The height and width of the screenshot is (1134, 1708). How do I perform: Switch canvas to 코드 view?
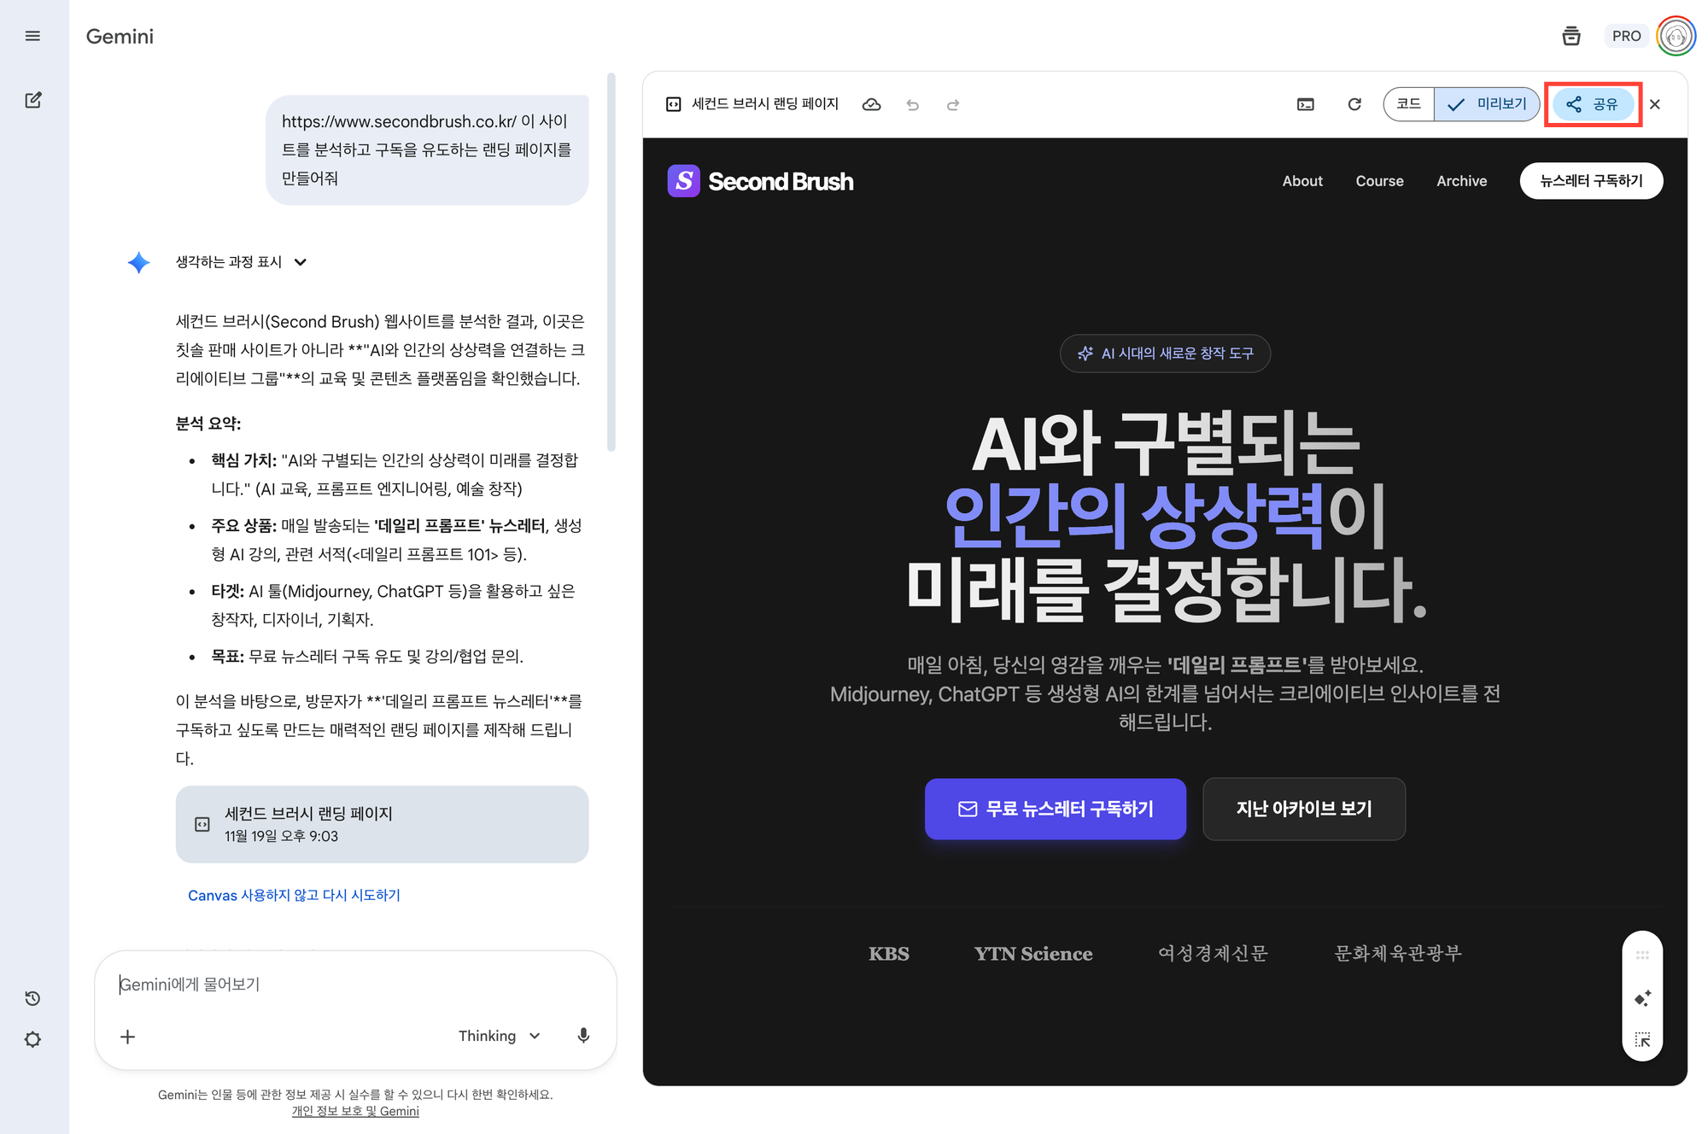(x=1408, y=104)
